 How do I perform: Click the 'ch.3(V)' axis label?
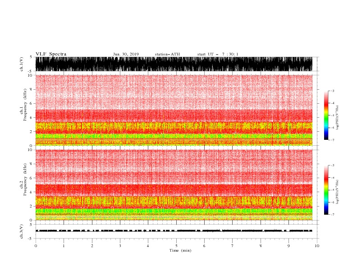pyautogui.click(x=22, y=231)
